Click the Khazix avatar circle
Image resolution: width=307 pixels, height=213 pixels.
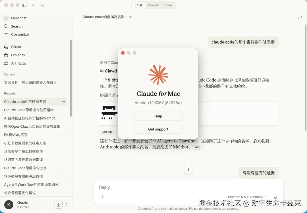9,205
